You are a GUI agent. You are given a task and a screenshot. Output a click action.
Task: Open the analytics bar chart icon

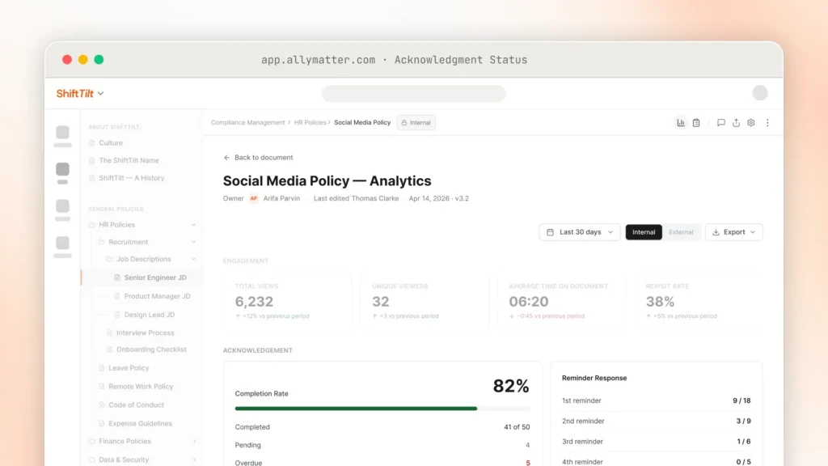pos(681,123)
